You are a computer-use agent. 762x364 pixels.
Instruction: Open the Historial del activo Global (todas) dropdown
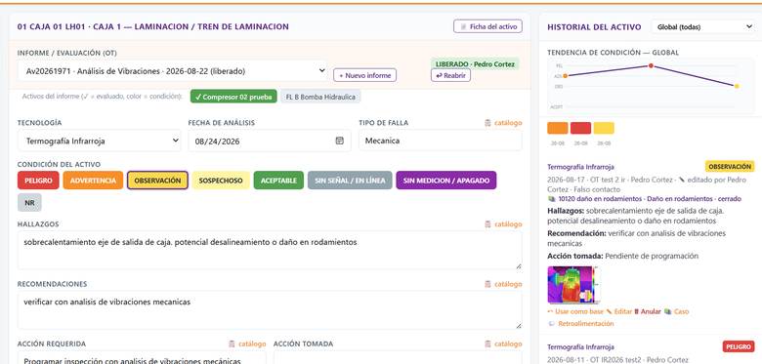pos(703,26)
